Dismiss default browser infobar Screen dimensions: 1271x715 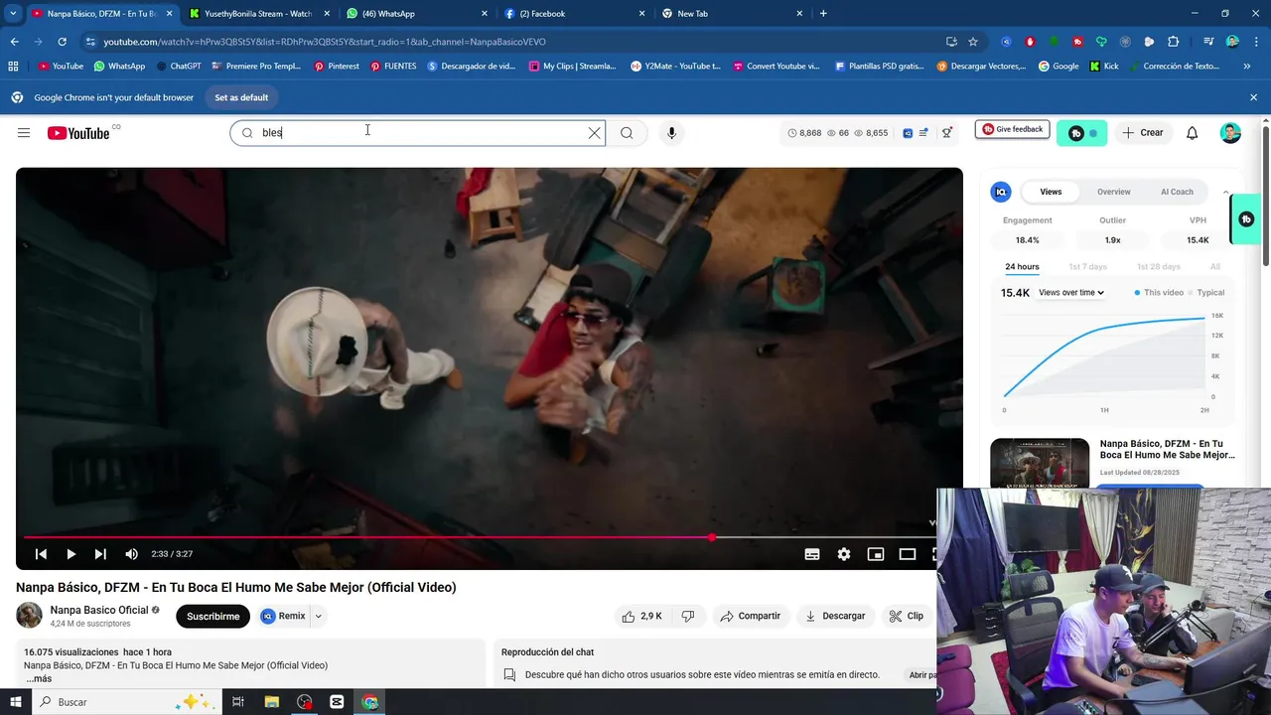tap(1253, 97)
